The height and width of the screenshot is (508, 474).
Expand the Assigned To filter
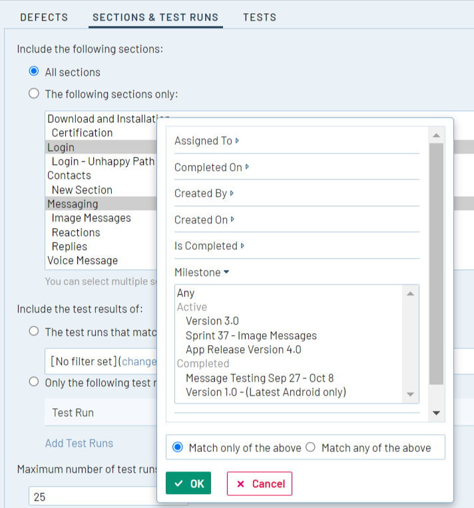click(206, 141)
